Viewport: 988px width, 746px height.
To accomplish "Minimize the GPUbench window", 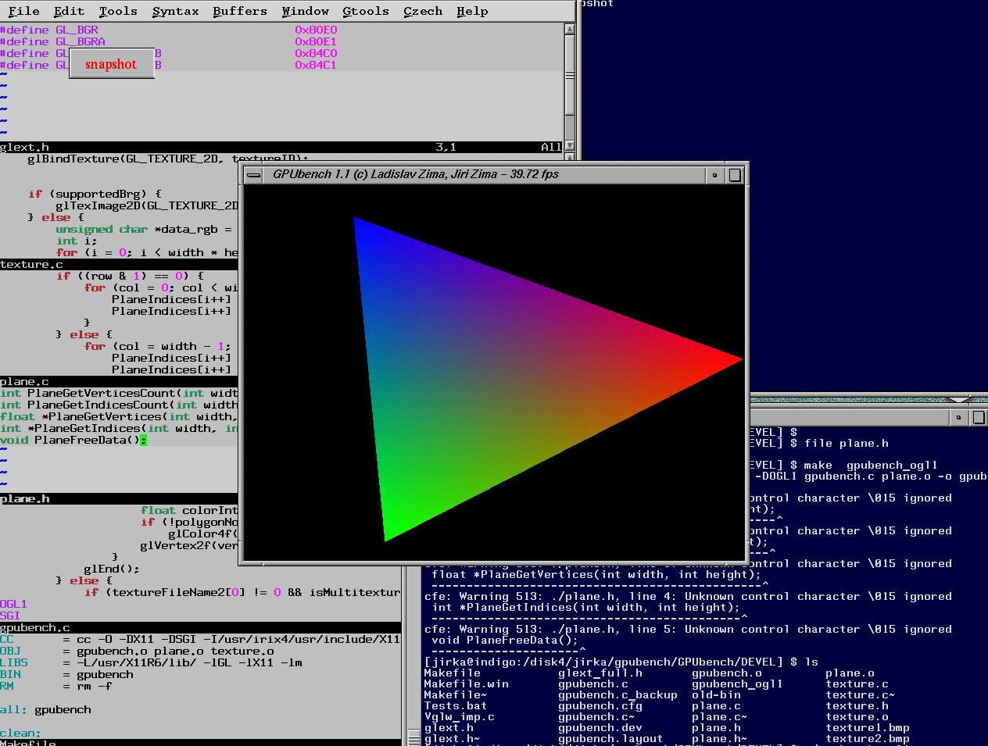I will pos(714,175).
